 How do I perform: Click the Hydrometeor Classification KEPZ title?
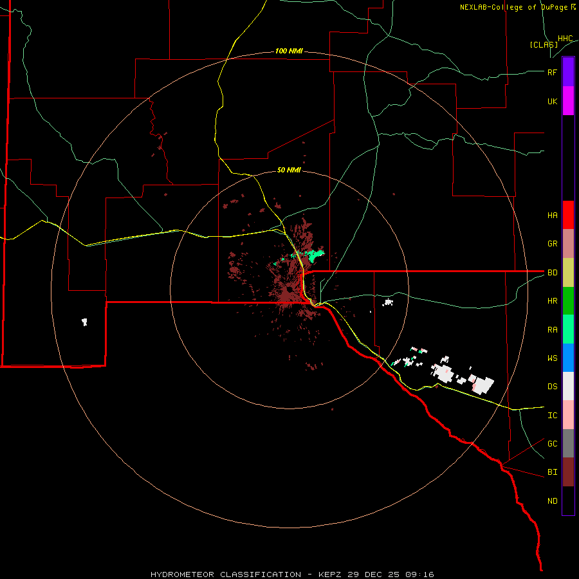[x=292, y=574]
